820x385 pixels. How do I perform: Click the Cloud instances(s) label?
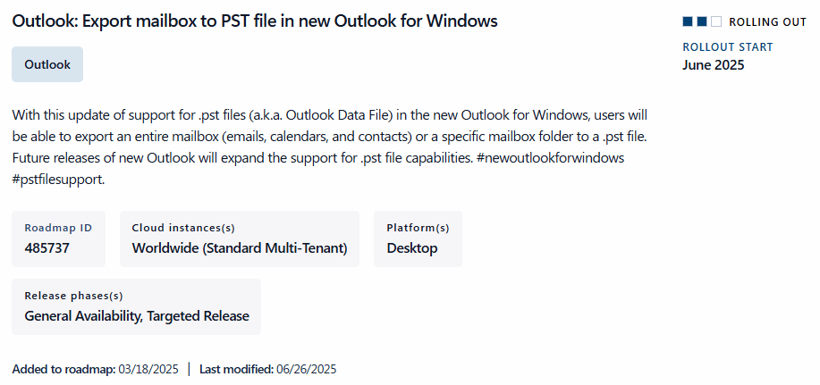pyautogui.click(x=183, y=228)
